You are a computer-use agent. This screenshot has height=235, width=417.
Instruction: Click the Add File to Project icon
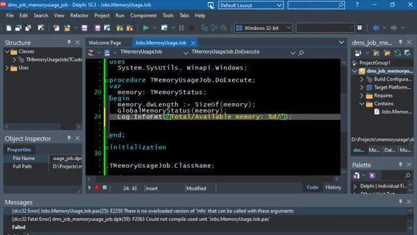click(120, 28)
